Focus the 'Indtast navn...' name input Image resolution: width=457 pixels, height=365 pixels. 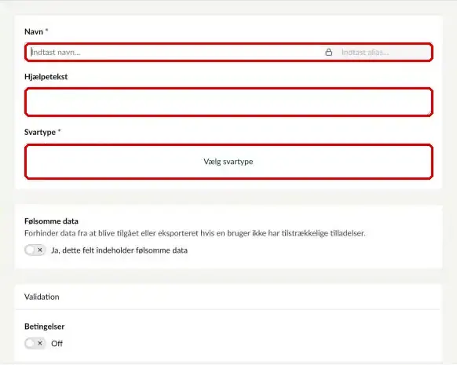[175, 53]
